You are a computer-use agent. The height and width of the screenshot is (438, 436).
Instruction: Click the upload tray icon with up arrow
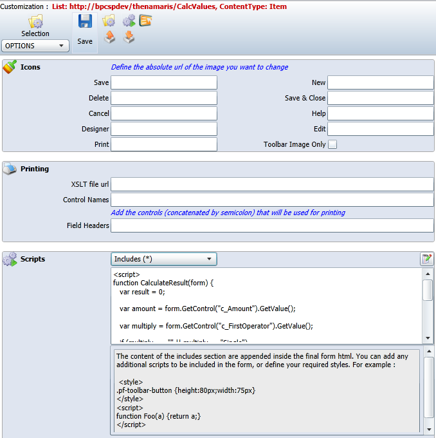click(x=109, y=37)
